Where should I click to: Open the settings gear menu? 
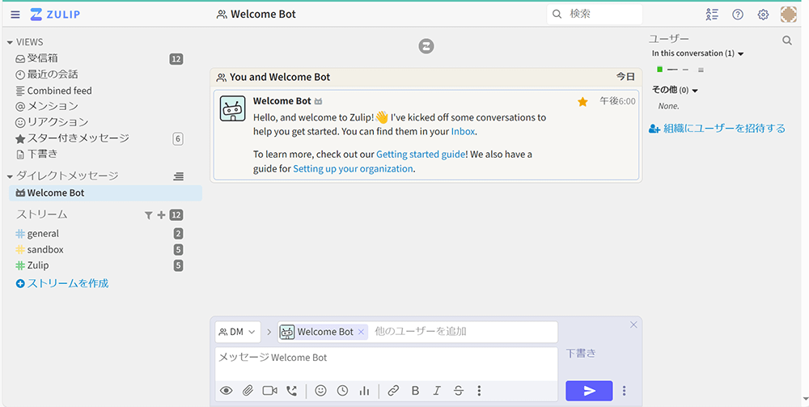(763, 15)
